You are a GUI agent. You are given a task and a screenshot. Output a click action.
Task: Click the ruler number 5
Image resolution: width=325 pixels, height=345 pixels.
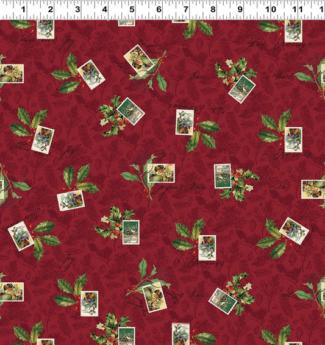[x=132, y=10]
